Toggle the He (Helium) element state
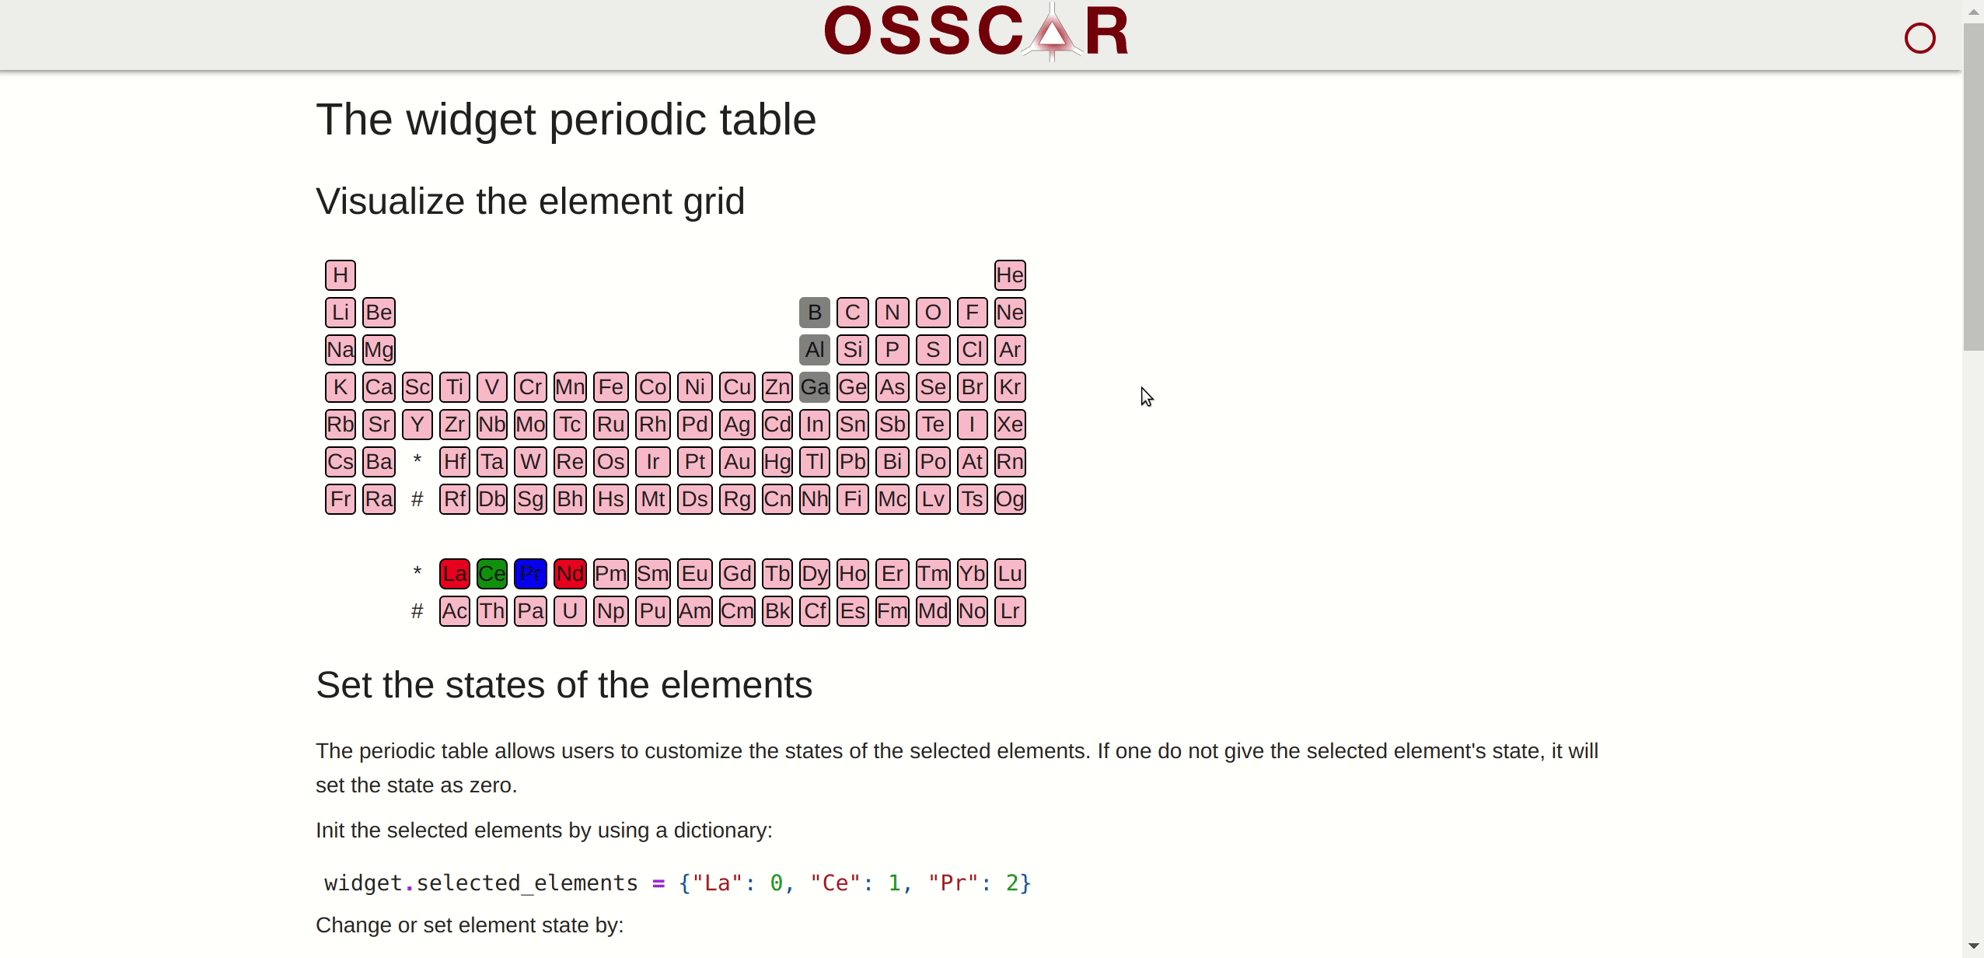 [x=1008, y=274]
